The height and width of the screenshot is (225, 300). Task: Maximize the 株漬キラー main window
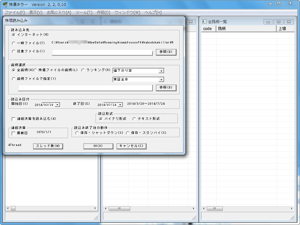279,3
